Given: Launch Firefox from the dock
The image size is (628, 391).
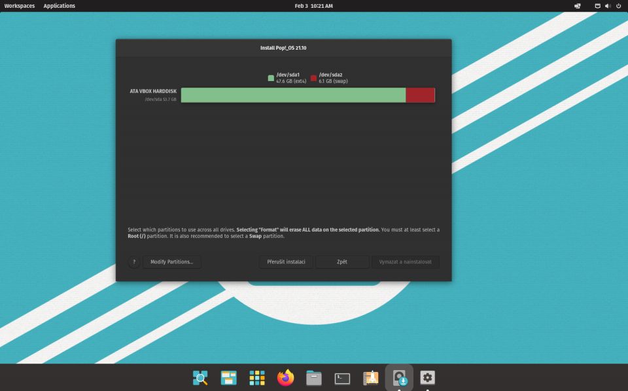Looking at the screenshot, I should click(286, 377).
